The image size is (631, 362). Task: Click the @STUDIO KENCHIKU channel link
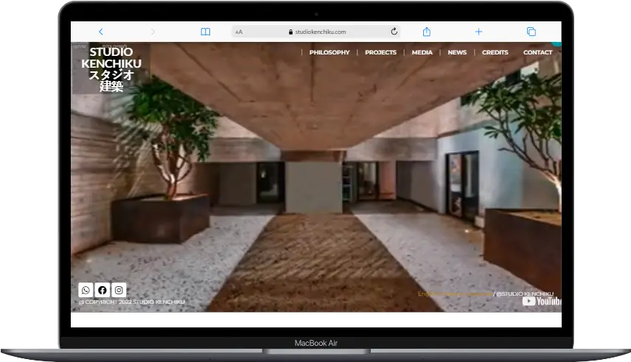point(525,294)
